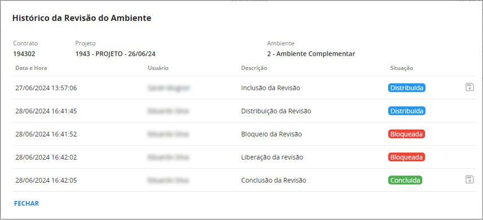Screen dimensions: 483x220
Task: Click the save icon in Conclusão da Revisão row
Action: 469,179
